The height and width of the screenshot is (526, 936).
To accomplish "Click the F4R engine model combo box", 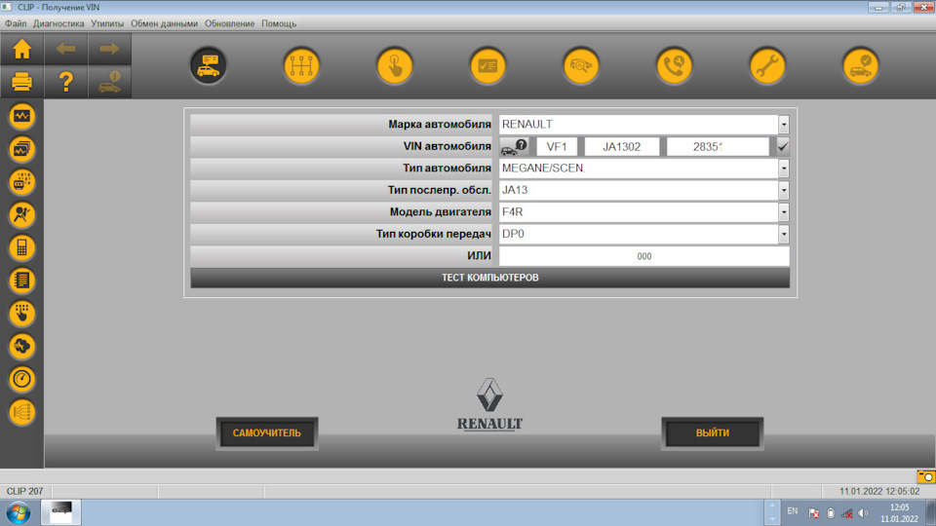I will tap(644, 212).
